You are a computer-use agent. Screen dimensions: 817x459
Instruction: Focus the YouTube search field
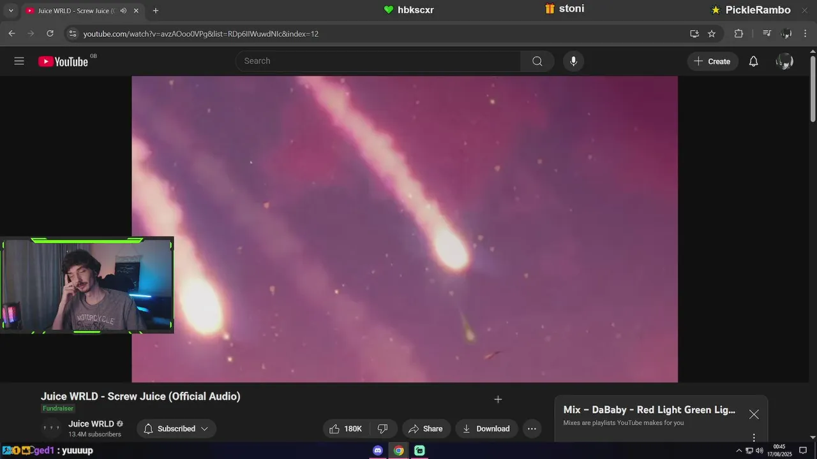pos(379,61)
